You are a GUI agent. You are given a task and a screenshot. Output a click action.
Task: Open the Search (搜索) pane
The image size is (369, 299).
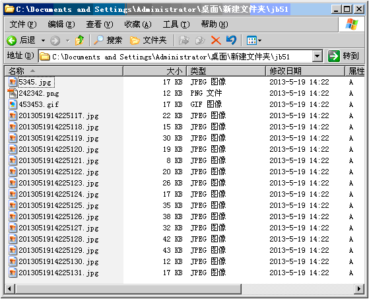point(108,40)
